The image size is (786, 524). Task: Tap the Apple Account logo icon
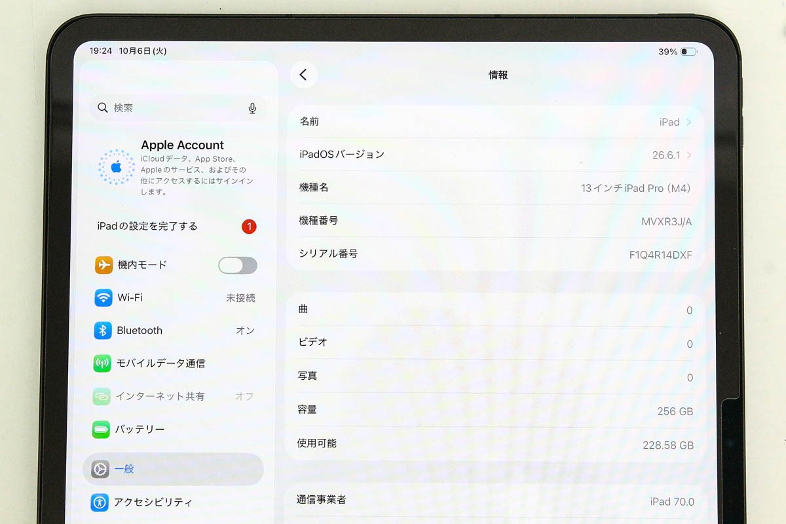(116, 167)
